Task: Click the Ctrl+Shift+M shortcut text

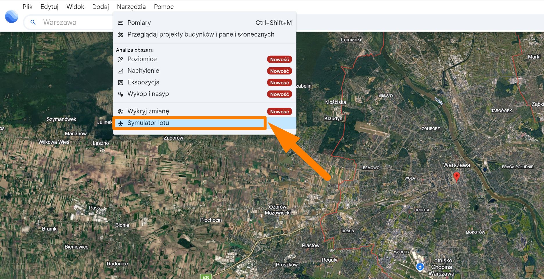Action: (273, 23)
